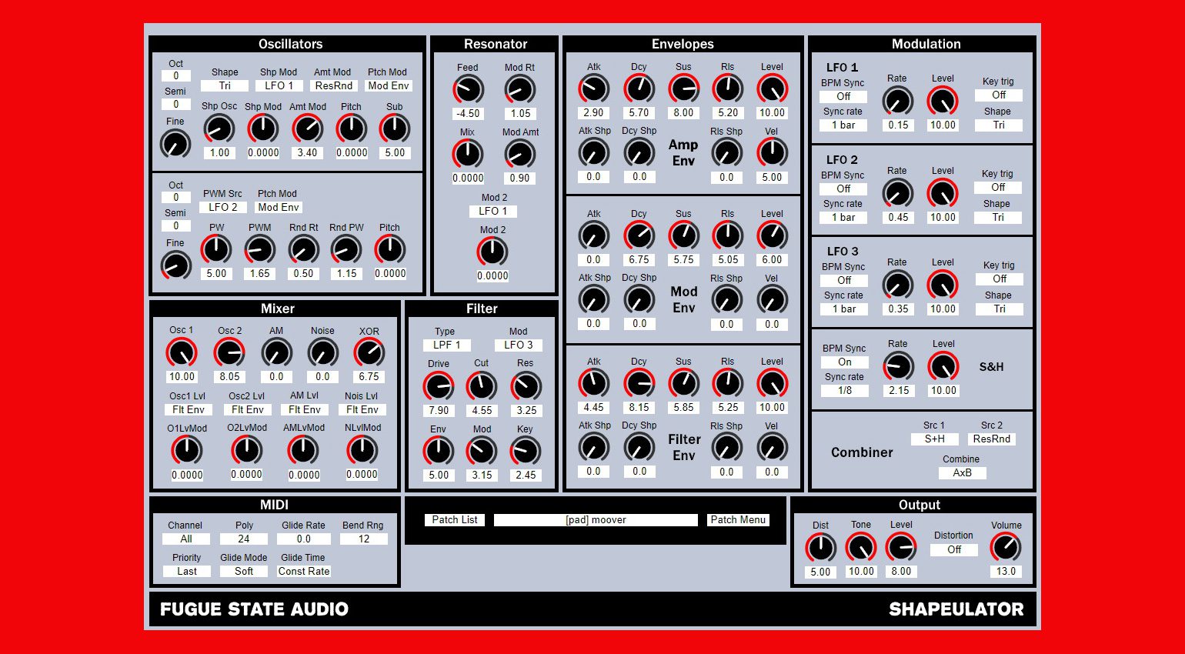Click the Mixer XOR knob

[x=369, y=353]
